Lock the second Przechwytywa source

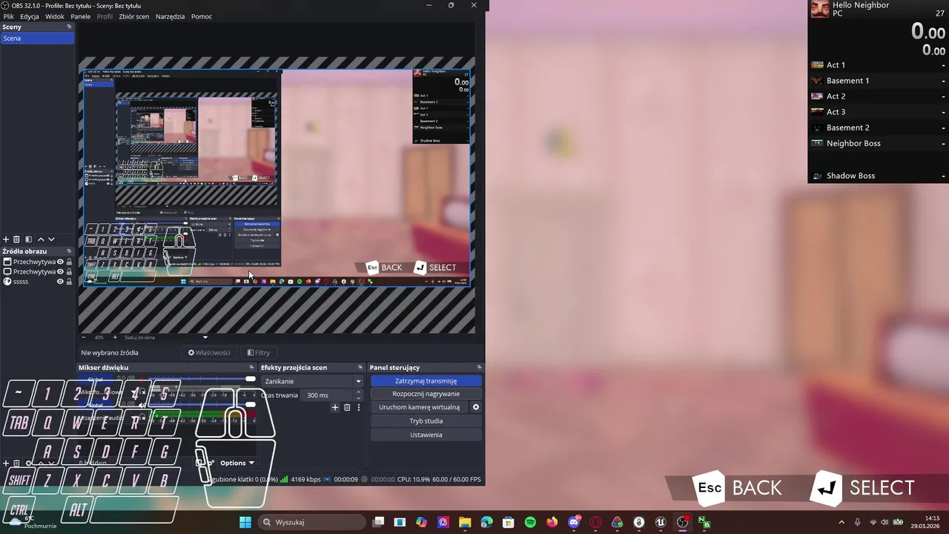pos(69,271)
